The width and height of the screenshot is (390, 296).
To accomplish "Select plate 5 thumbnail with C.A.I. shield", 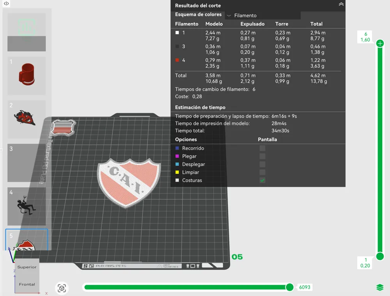I will point(27,240).
